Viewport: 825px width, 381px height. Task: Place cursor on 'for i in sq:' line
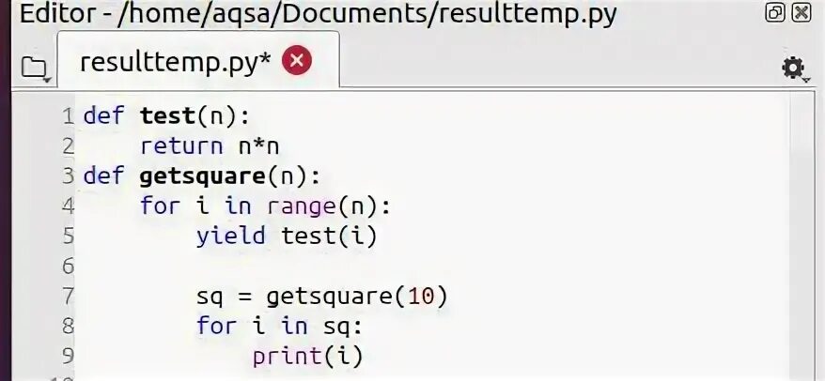coord(278,327)
